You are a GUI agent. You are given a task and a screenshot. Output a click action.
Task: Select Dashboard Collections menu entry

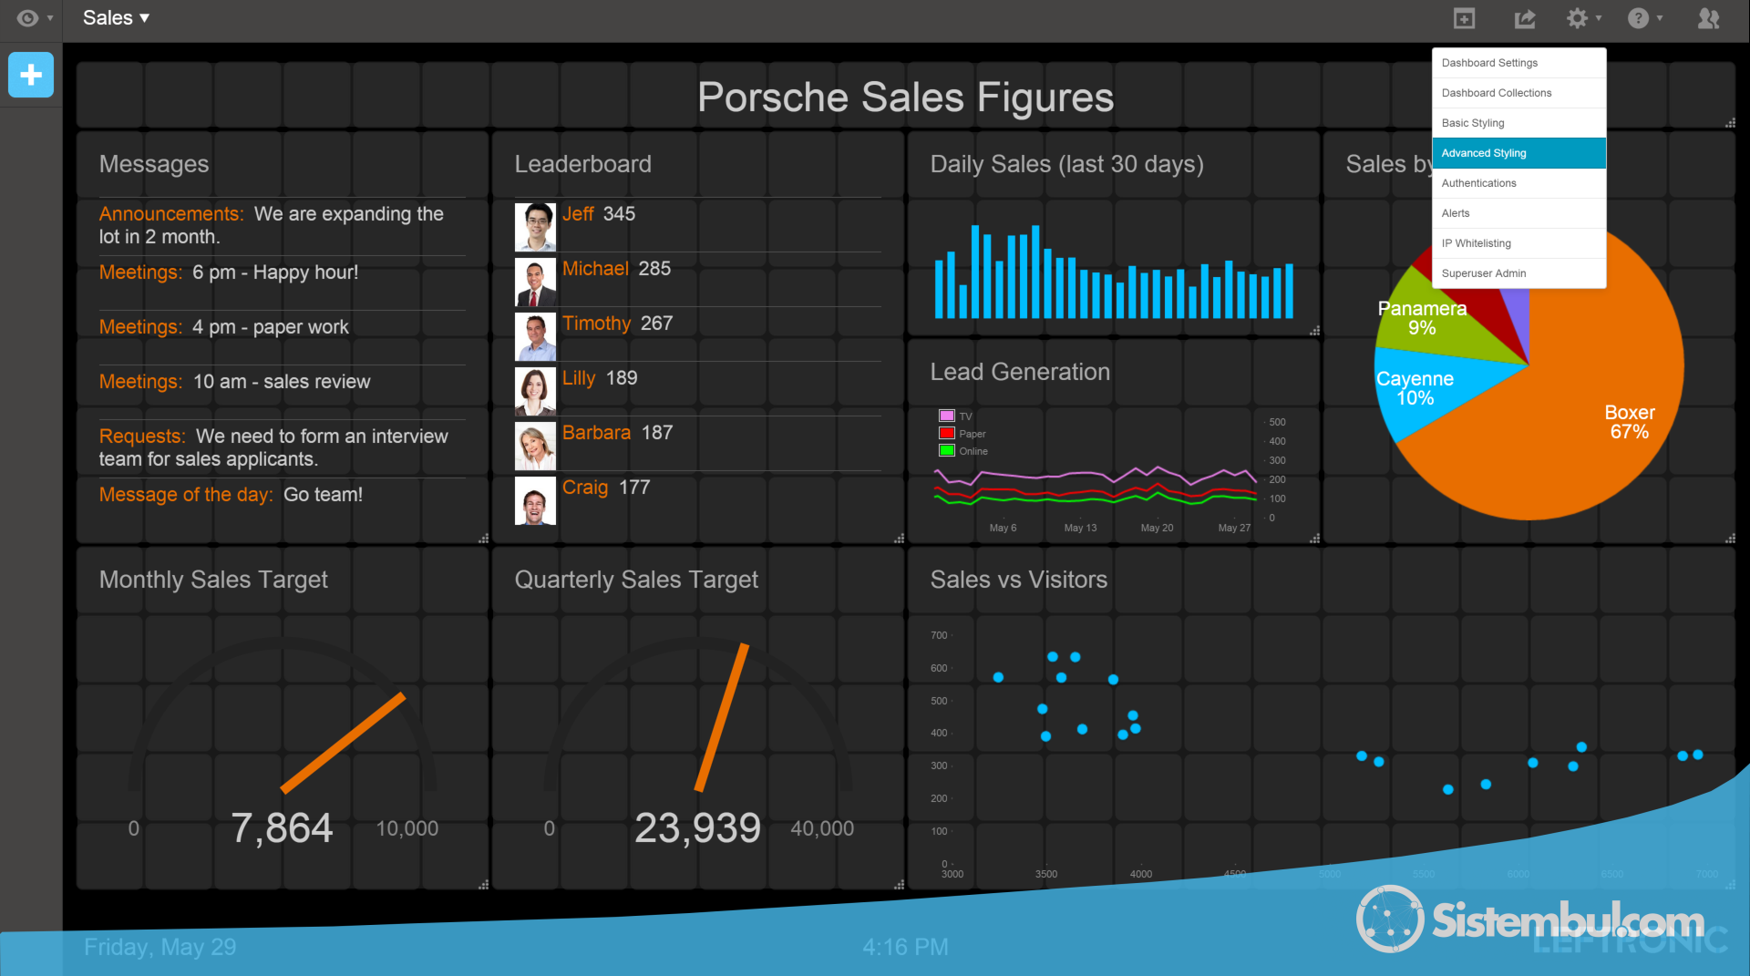tap(1518, 93)
